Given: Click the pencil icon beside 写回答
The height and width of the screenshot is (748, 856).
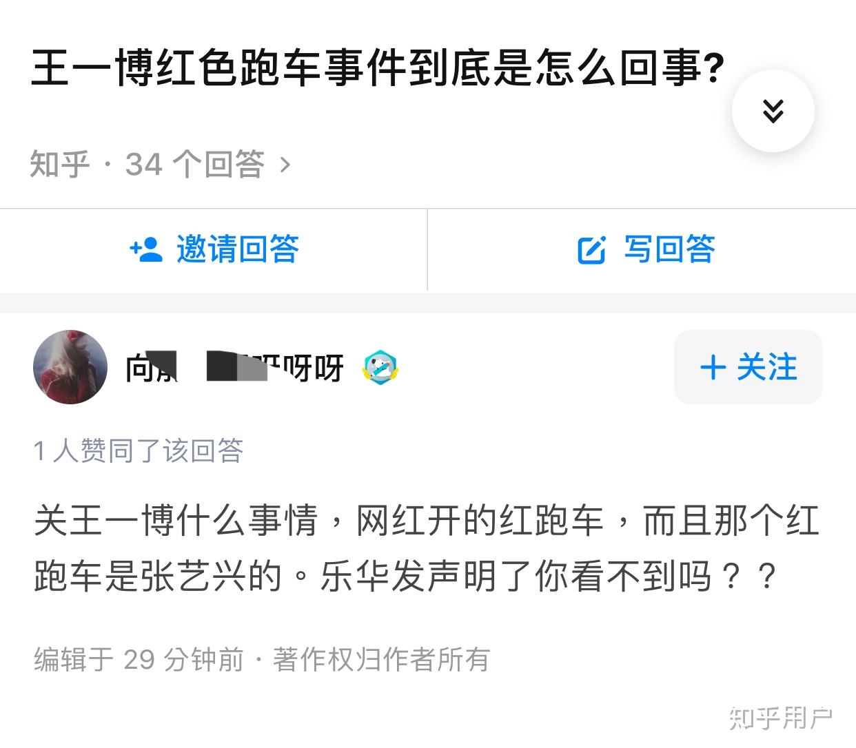Looking at the screenshot, I should click(x=591, y=251).
